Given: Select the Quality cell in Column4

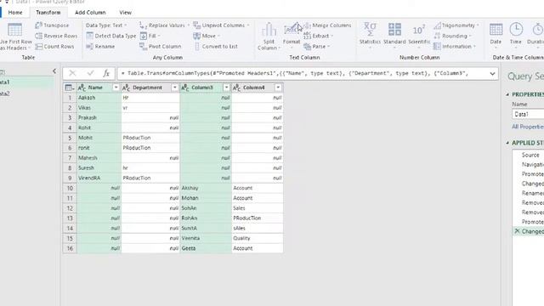Looking at the screenshot, I should tap(258, 238).
